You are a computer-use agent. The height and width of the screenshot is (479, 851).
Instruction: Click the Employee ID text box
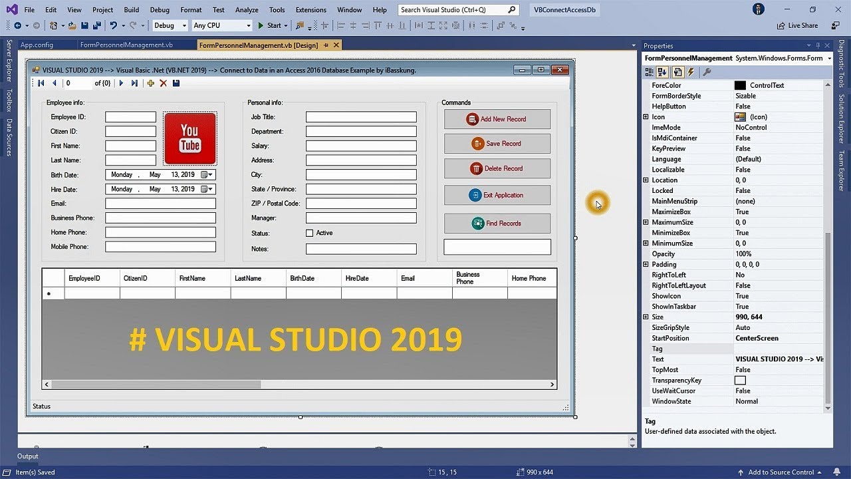point(130,117)
